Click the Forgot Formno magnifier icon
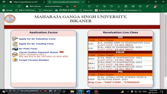This screenshot has height=94, width=167. (x=15, y=60)
